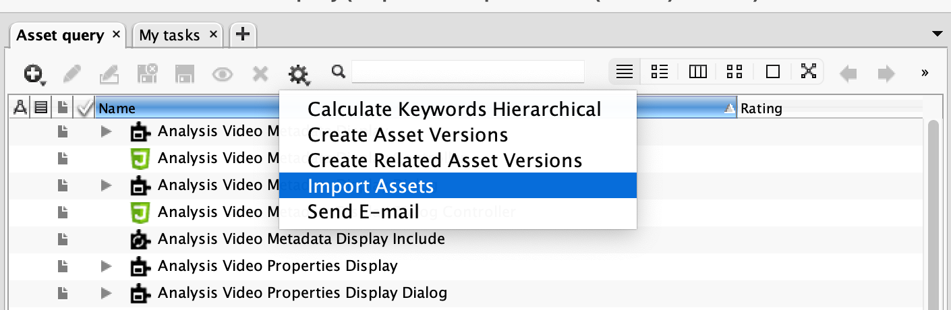Click the eye preview icon in toolbar
Image resolution: width=951 pixels, height=310 pixels.
[223, 73]
